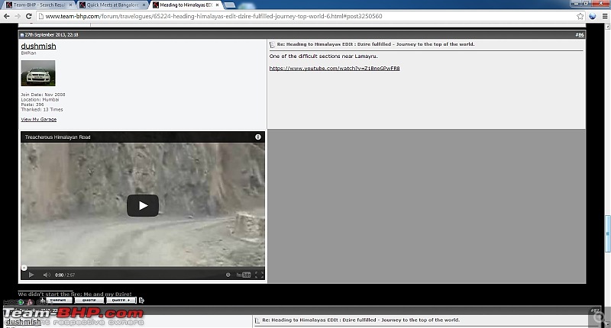Click the quick reply icon beside Quote +
This screenshot has height=328, width=611.
tap(141, 301)
